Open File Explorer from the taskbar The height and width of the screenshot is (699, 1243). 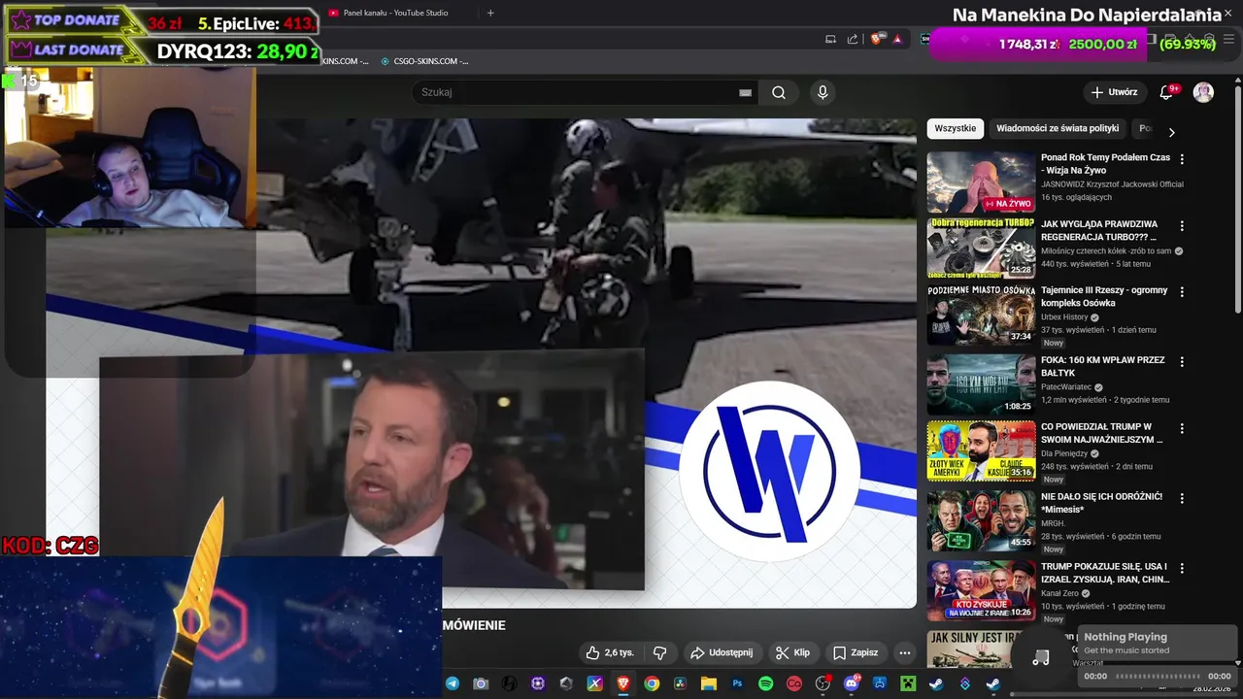(x=709, y=683)
